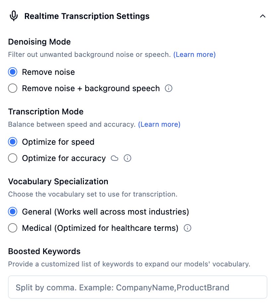Select Optimize for speed
This screenshot has width=276, height=306.
[12, 142]
